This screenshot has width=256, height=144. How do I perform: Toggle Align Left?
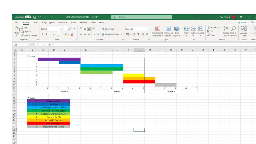81,34
